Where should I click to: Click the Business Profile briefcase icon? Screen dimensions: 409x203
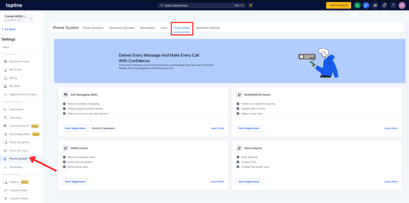pyautogui.click(x=5, y=61)
